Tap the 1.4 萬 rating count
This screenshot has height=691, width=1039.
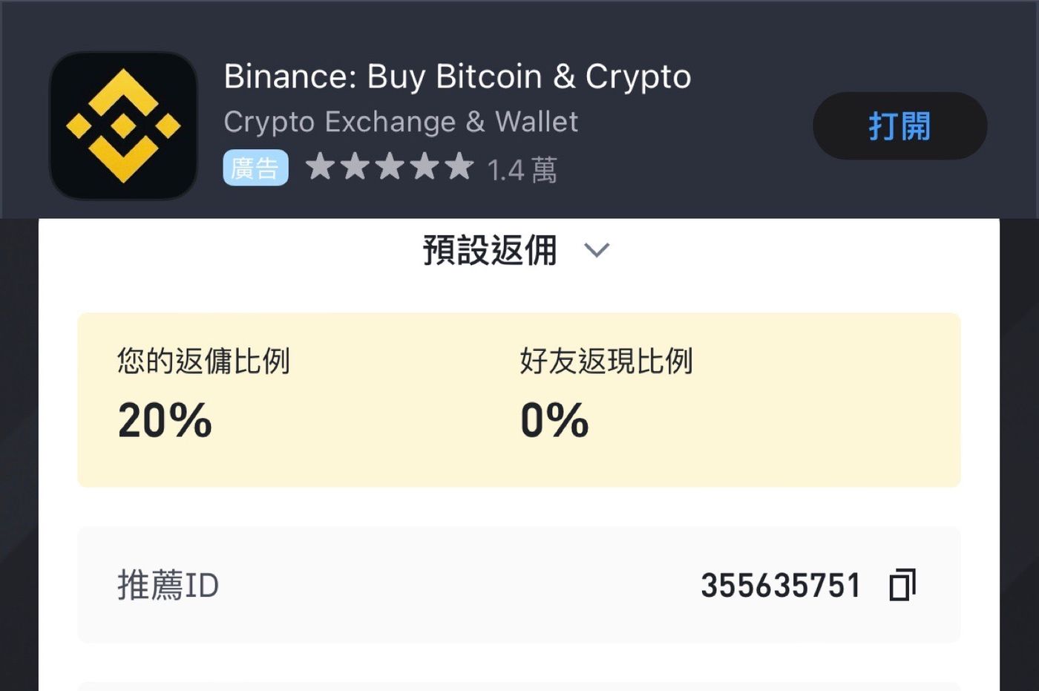tap(522, 170)
